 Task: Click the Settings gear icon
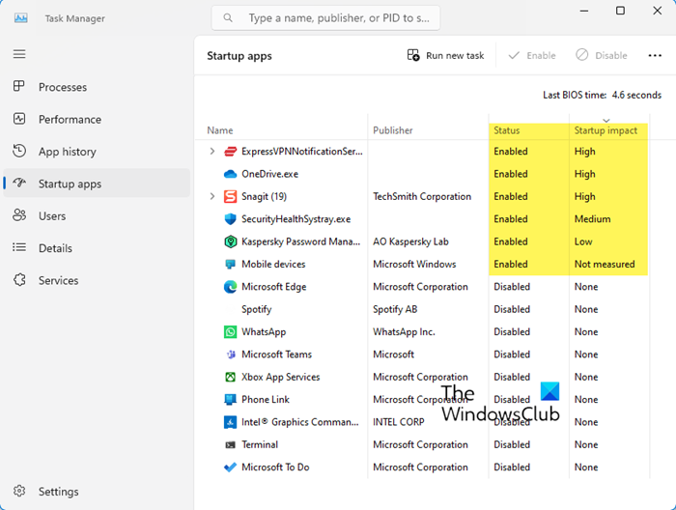(x=19, y=491)
